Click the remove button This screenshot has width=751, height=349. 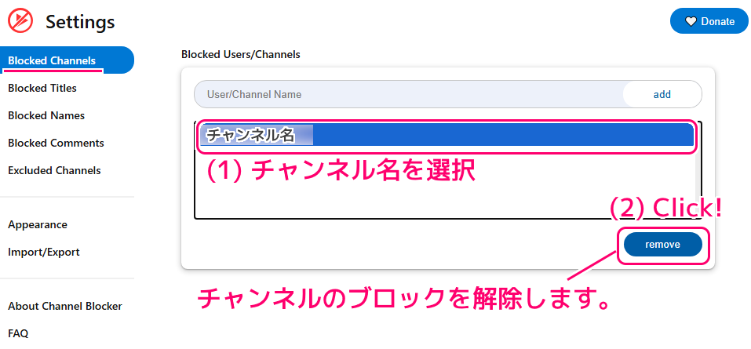tap(663, 245)
